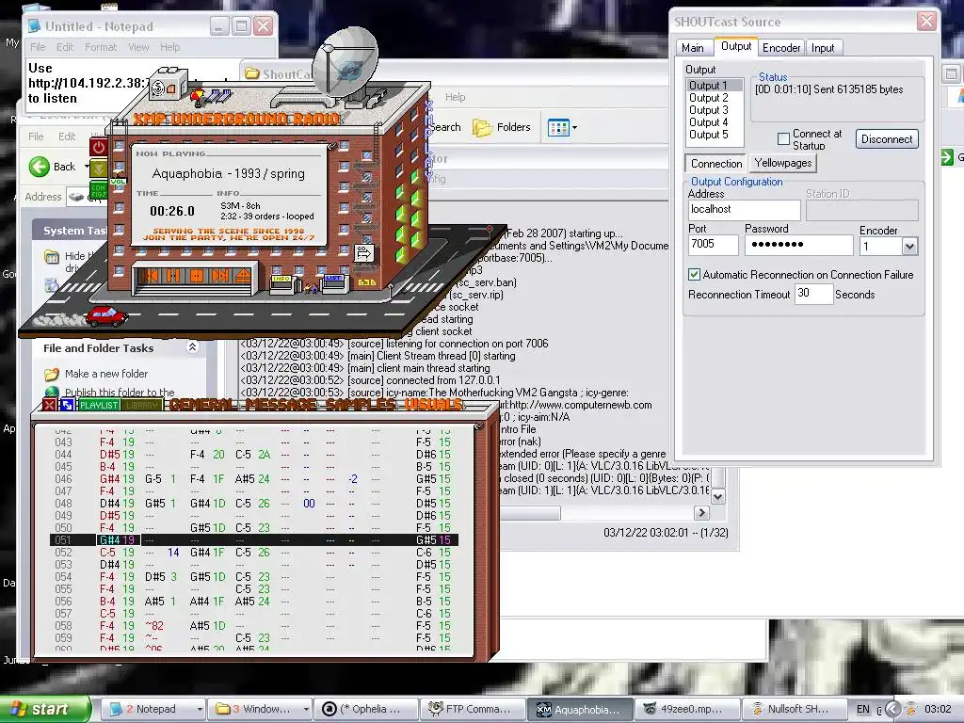Click the eject/open file door button
964x723 pixels.
pos(243,276)
